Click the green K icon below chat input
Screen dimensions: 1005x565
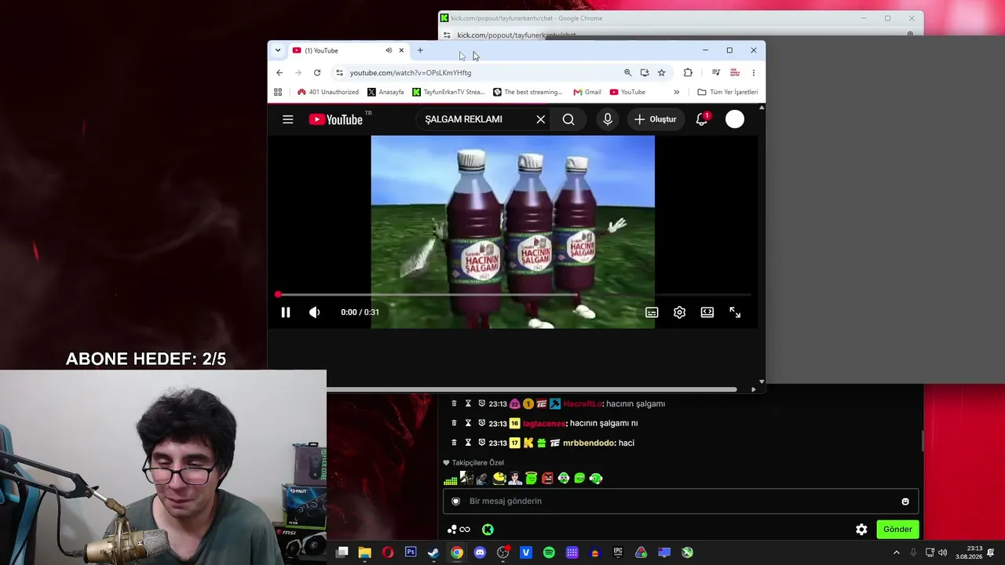tap(488, 530)
